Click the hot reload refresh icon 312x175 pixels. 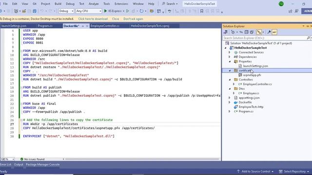pyautogui.click(x=141, y=11)
